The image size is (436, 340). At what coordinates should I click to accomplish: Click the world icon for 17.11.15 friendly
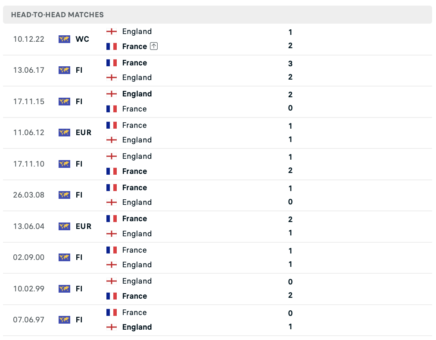pyautogui.click(x=64, y=102)
